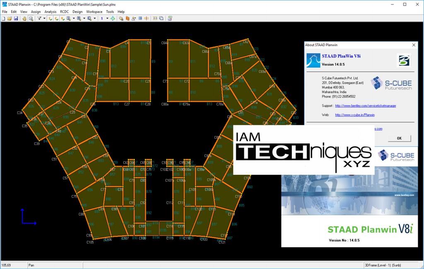Click the STAAD PlanWin house icon in dialog

pos(313,60)
